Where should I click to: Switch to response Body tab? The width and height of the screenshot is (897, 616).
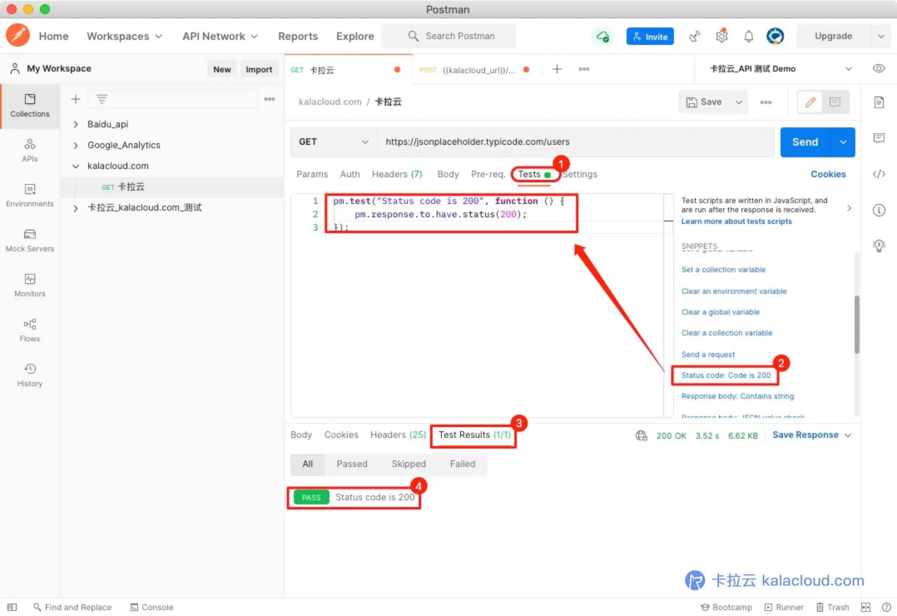[x=301, y=435]
